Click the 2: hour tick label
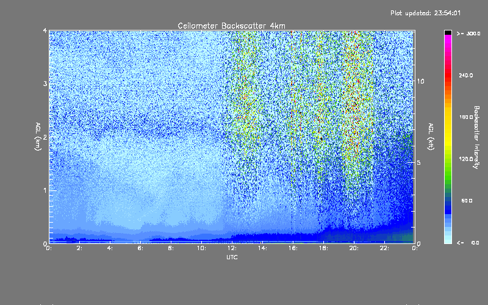Viewport: 488px width, 305px height. pyautogui.click(x=79, y=248)
